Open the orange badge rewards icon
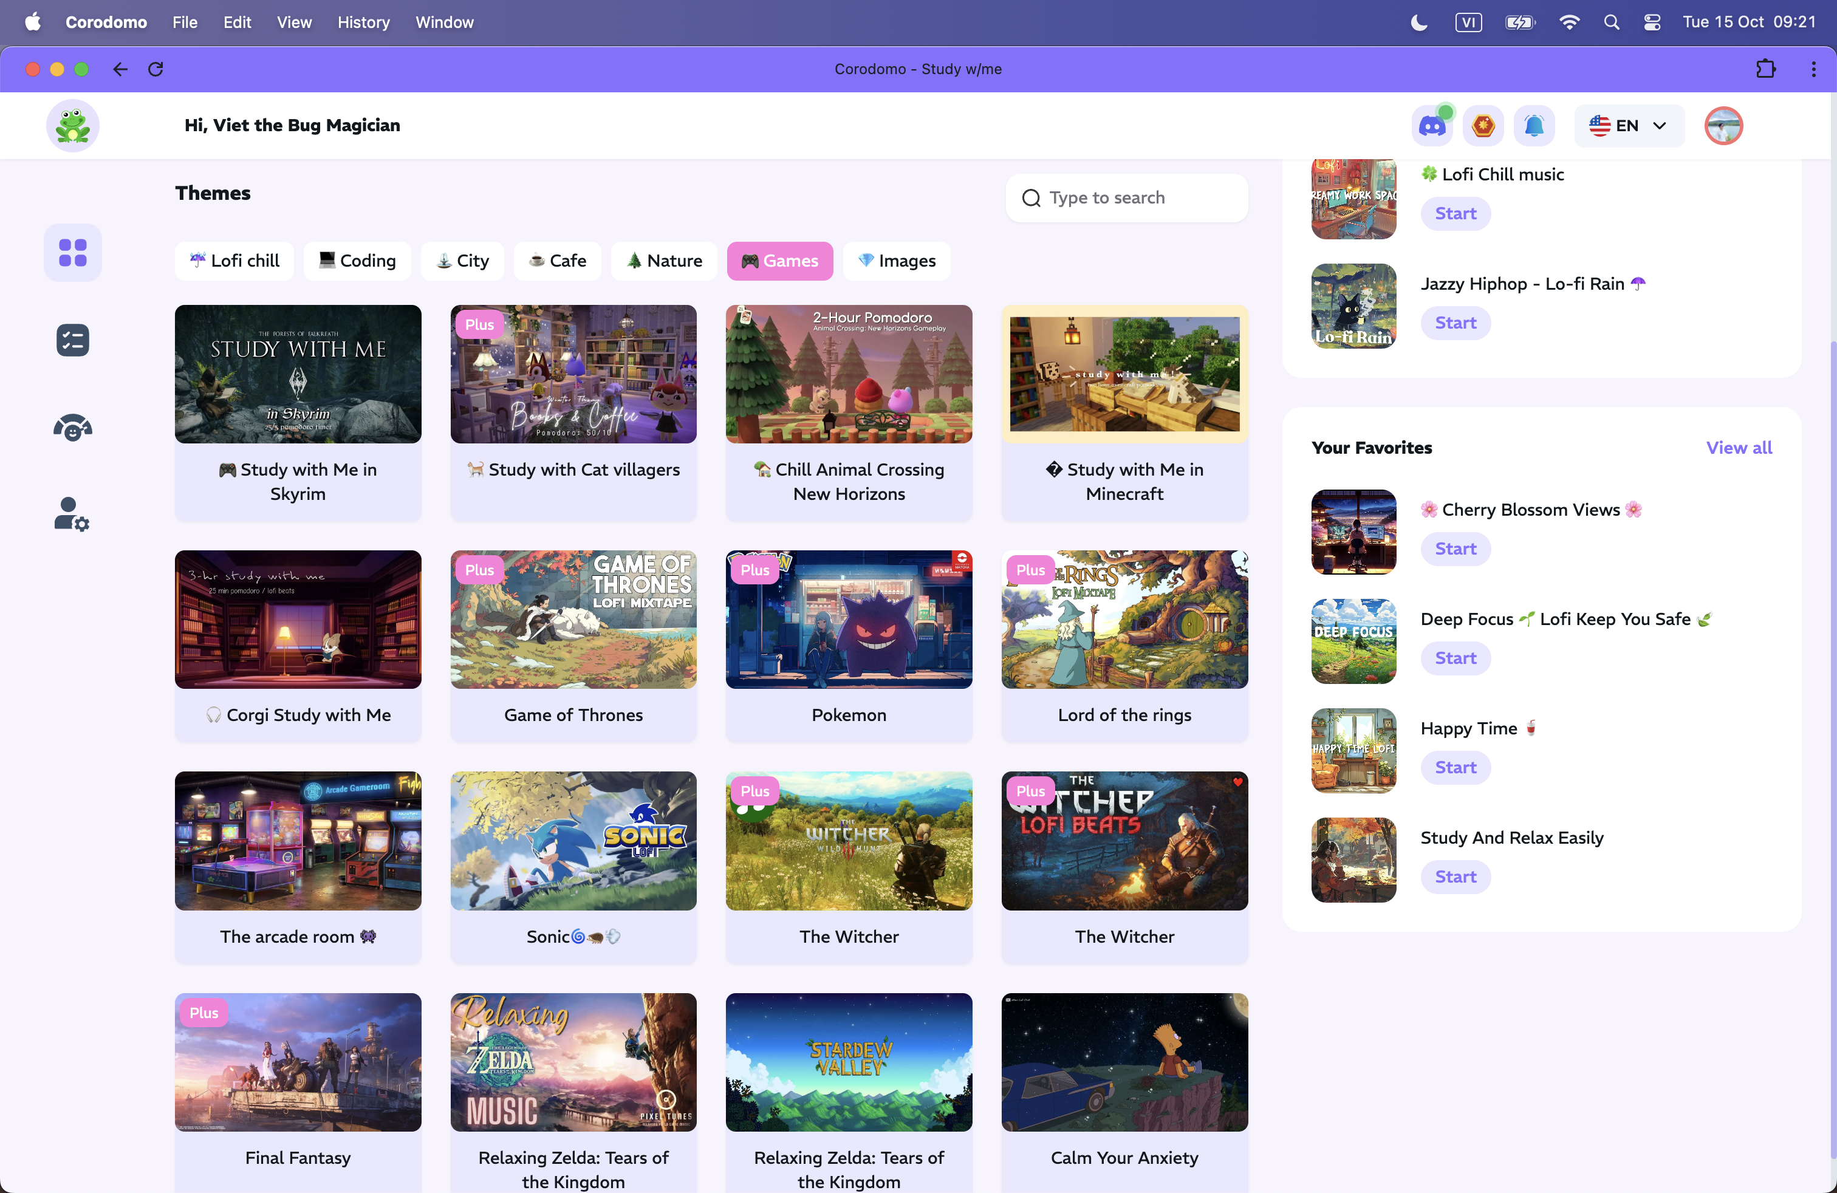1837x1193 pixels. (1483, 125)
